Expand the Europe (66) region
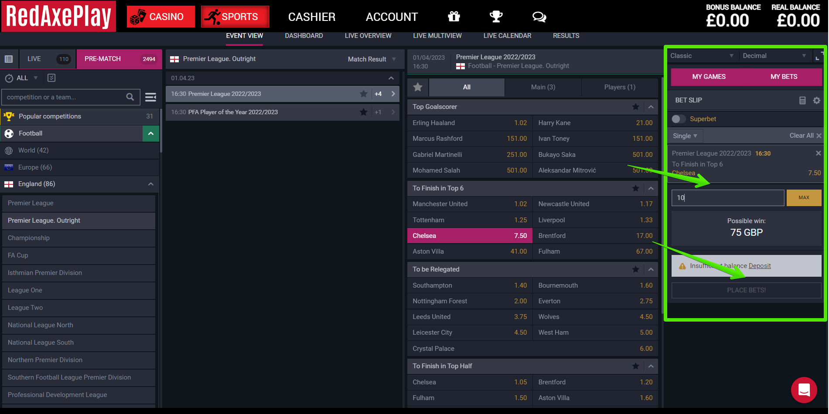 80,167
